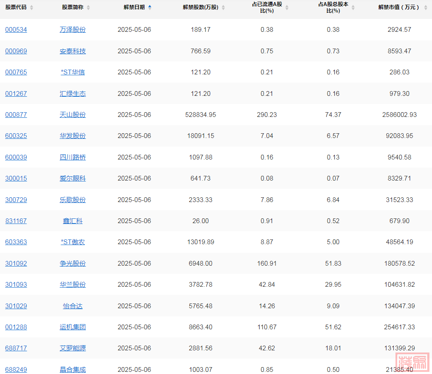Select percentage 74.37 in 天山股份 row

(x=333, y=115)
